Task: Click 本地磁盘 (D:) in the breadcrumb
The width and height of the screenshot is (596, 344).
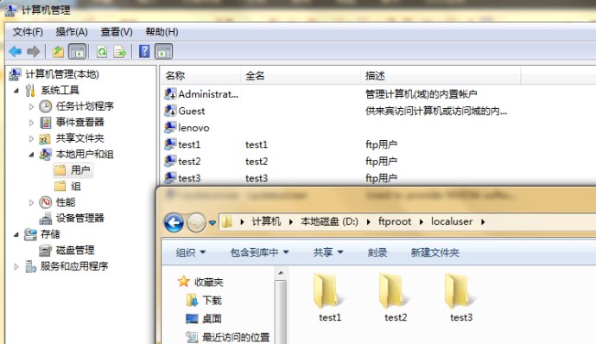Action: pos(329,221)
